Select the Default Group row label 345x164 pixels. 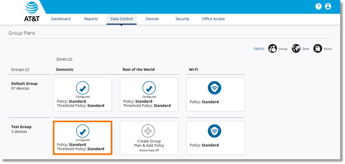(x=24, y=84)
